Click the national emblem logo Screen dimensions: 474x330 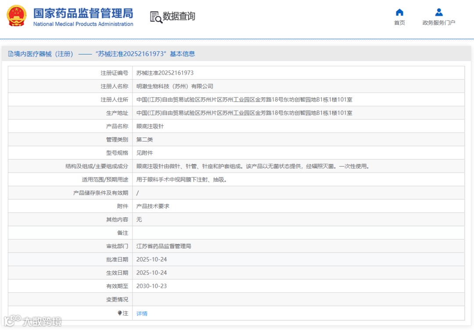(17, 16)
